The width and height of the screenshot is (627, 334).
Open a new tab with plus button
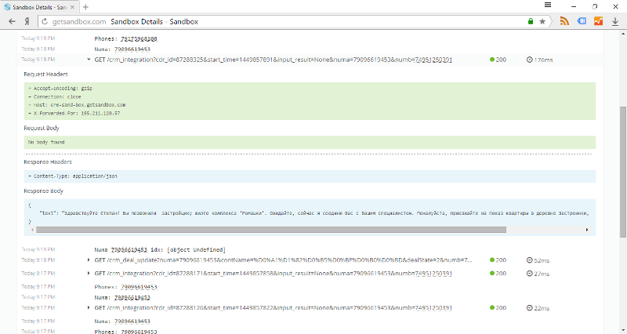(85, 7)
